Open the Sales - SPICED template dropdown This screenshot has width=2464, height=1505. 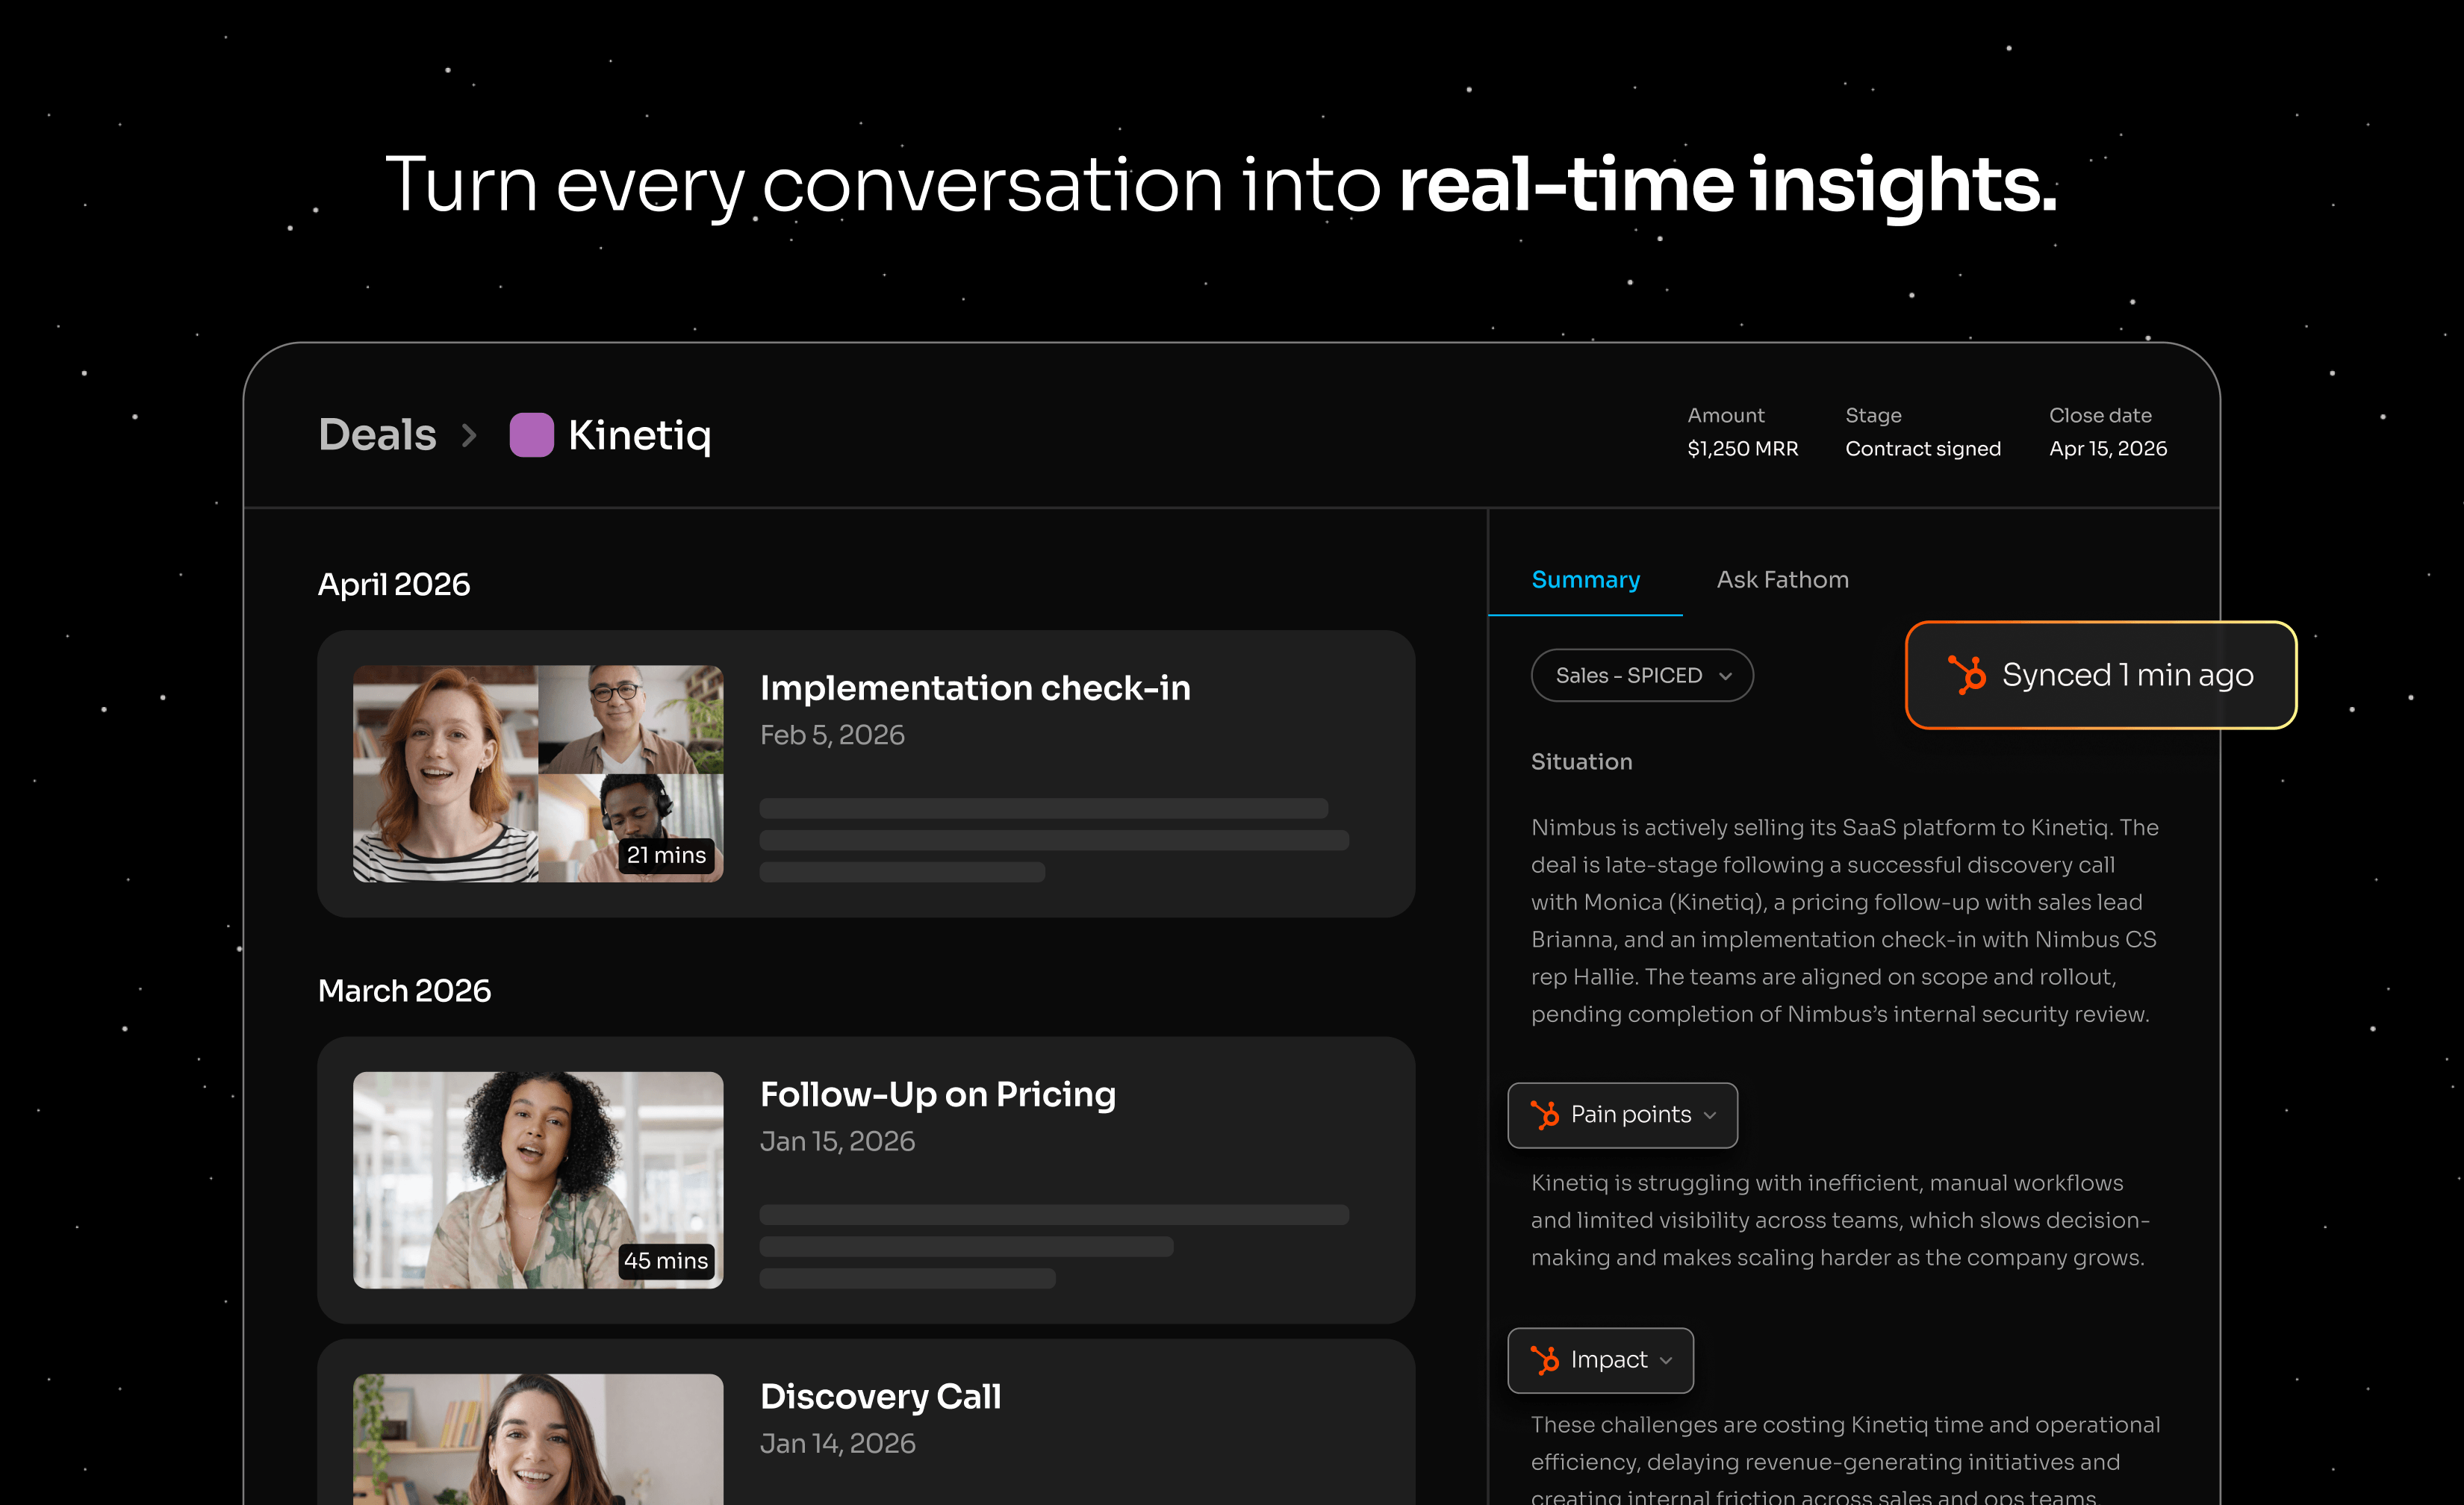(x=1641, y=675)
